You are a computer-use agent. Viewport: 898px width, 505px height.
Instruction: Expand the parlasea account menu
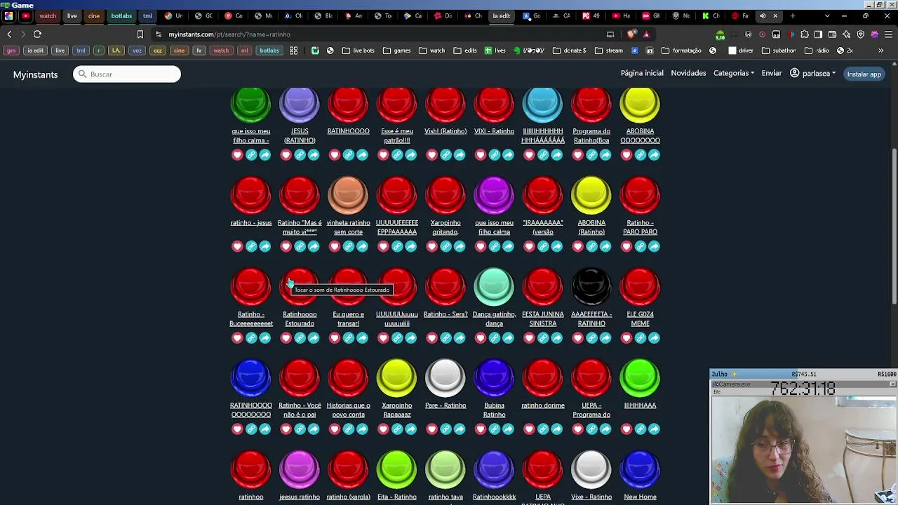point(813,73)
